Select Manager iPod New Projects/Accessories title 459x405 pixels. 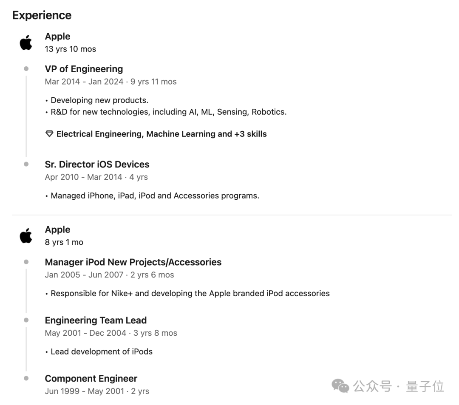[133, 262]
